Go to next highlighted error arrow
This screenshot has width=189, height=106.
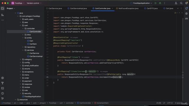pos(182,13)
